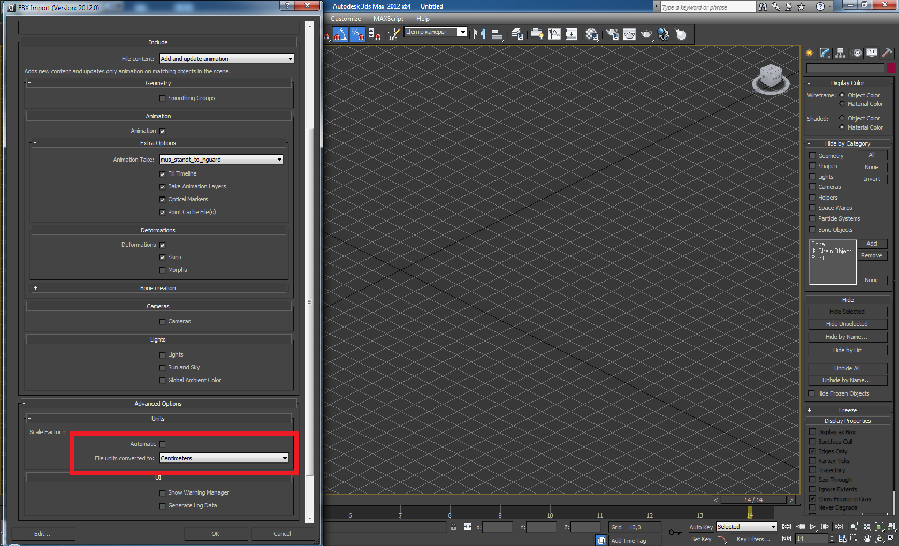Viewport: 899px width, 546px height.
Task: Check Show Warning Manager
Action: coord(162,493)
